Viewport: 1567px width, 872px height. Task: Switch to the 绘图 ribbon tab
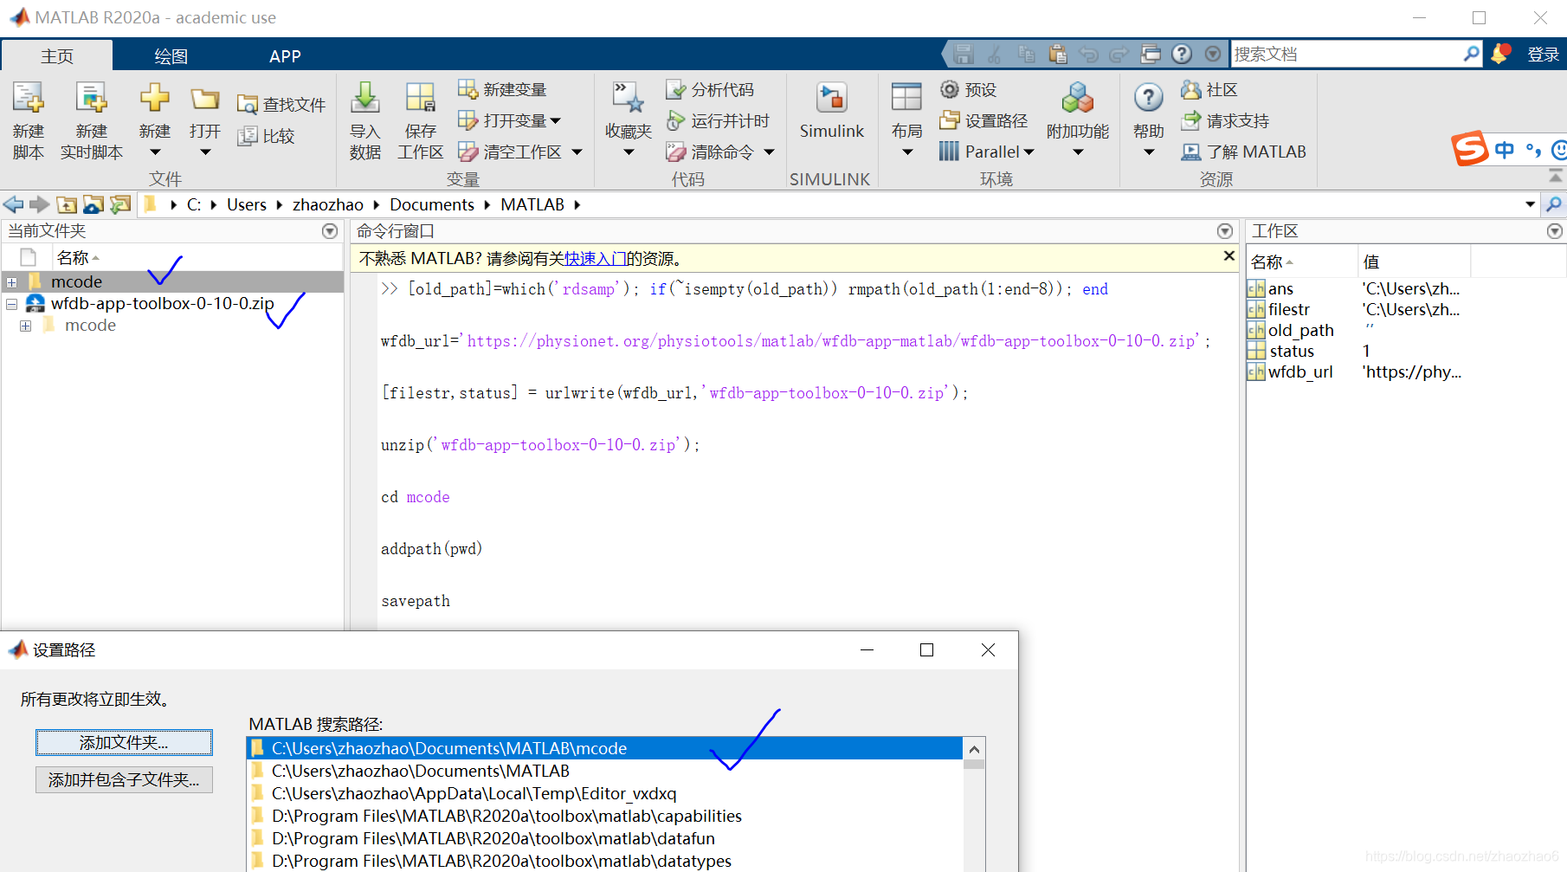click(x=170, y=55)
